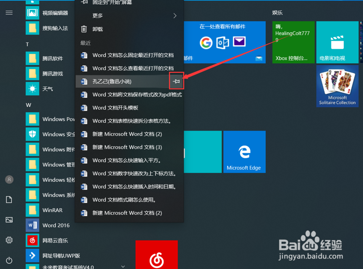Image resolution: width=363 pixels, height=269 pixels.
Task: Open 新建 Microsoft Word 文档 (3)
Action: coord(130,147)
